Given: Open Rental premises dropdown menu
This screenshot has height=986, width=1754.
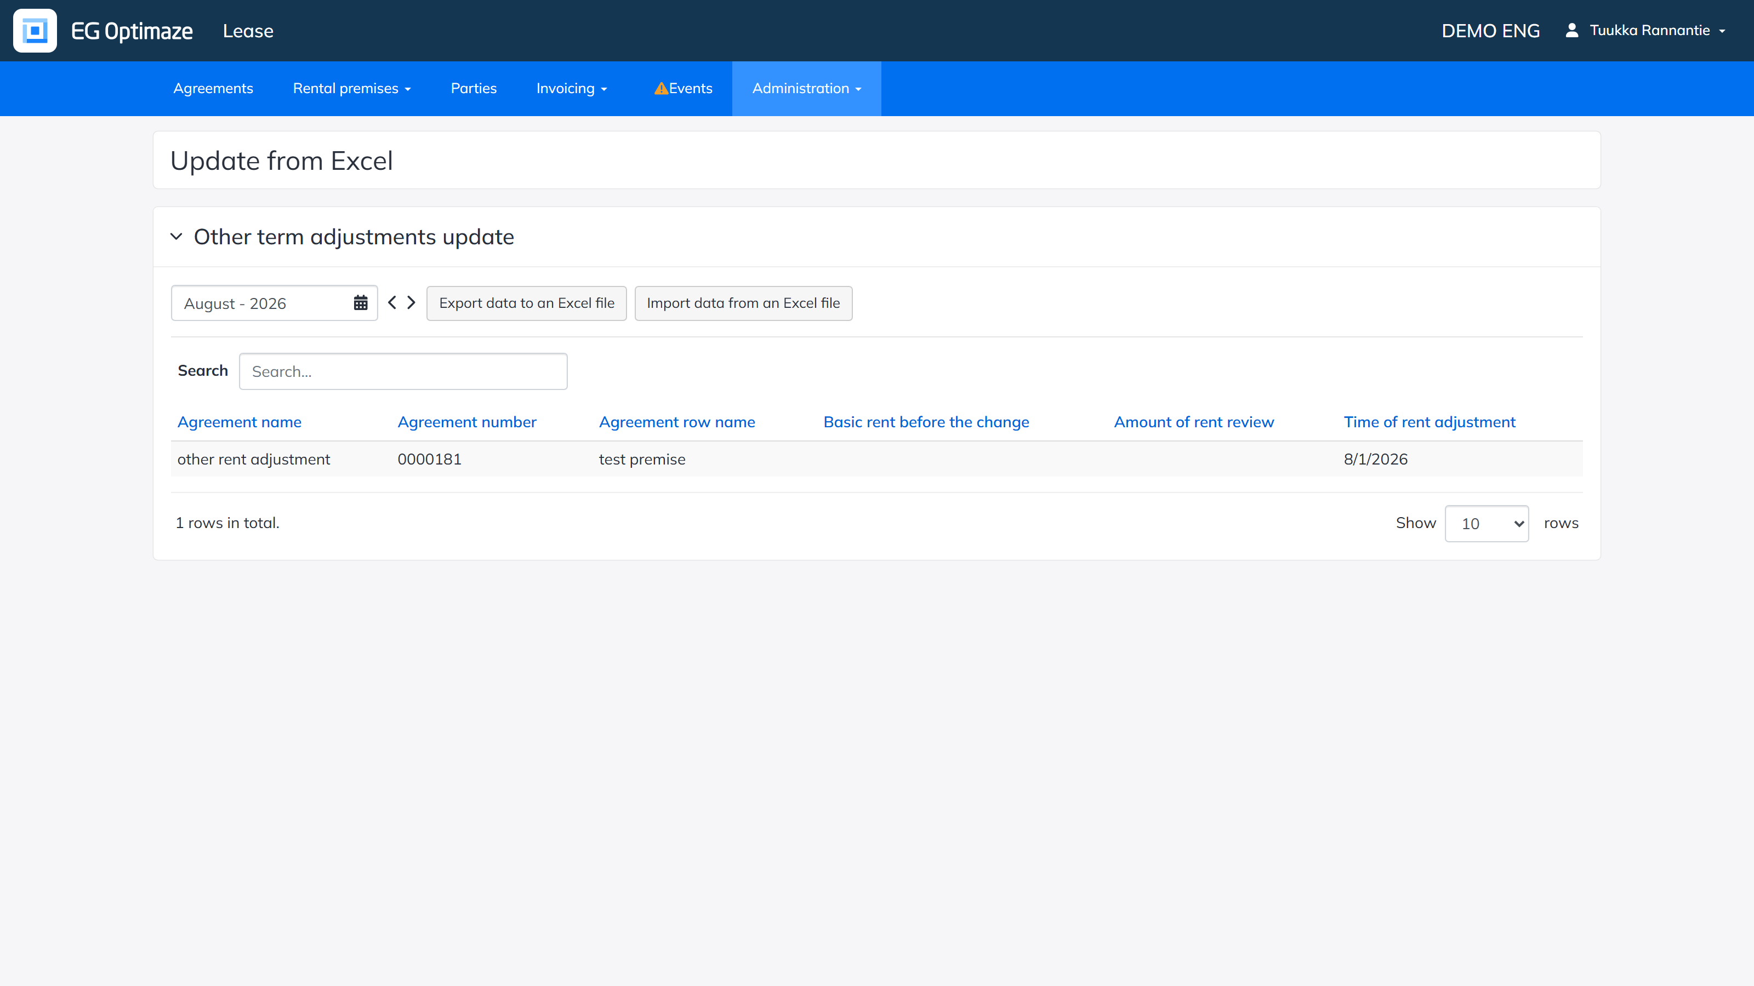Looking at the screenshot, I should (351, 88).
